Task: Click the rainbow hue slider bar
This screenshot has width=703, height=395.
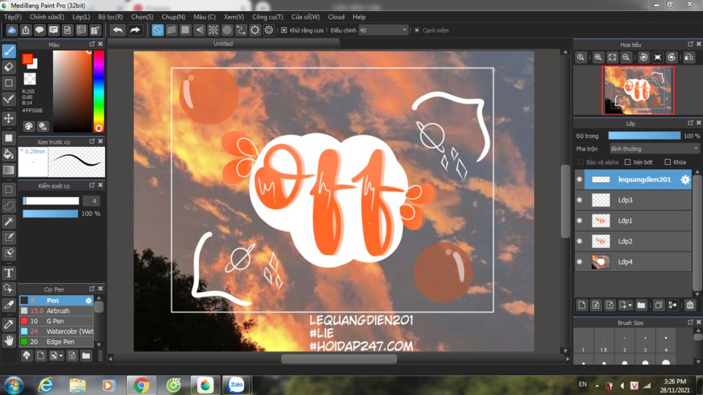Action: pos(99,91)
